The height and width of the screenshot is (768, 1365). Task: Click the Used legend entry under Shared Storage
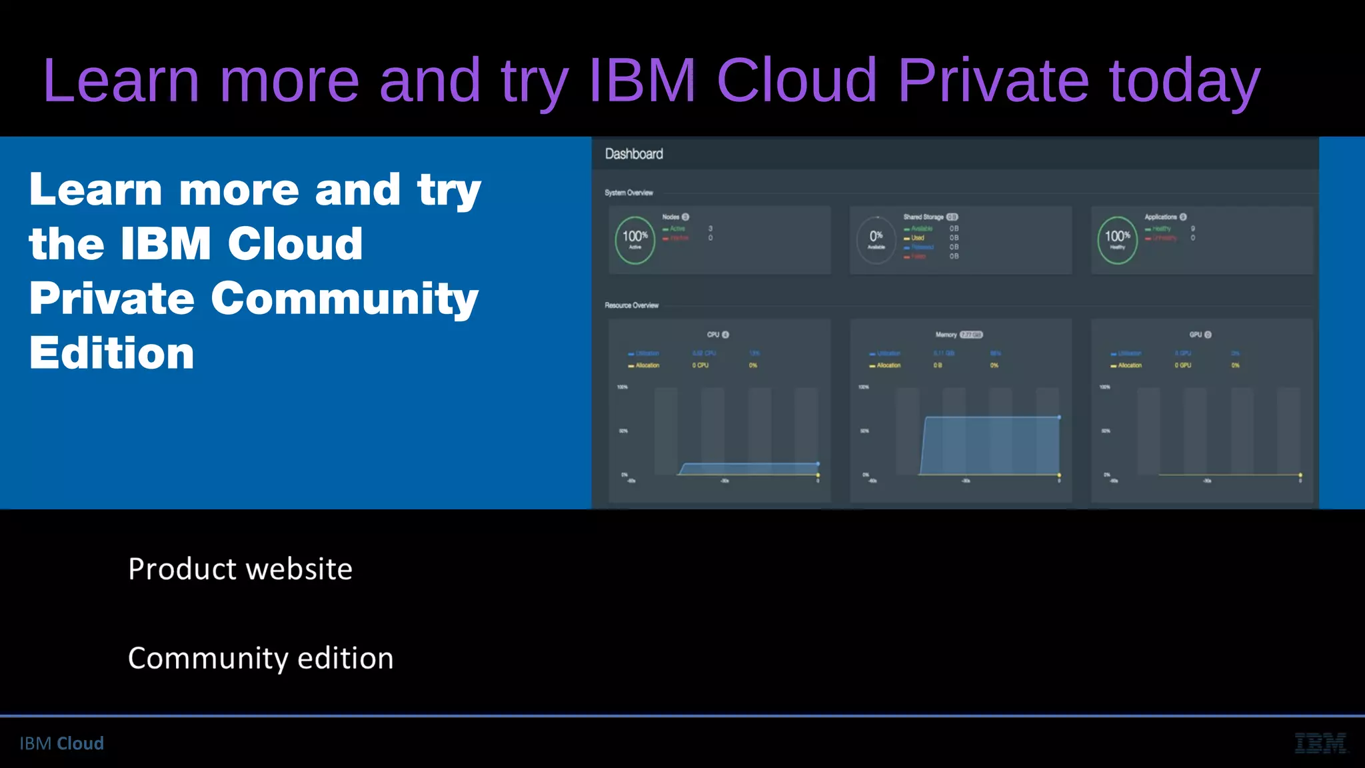click(914, 238)
